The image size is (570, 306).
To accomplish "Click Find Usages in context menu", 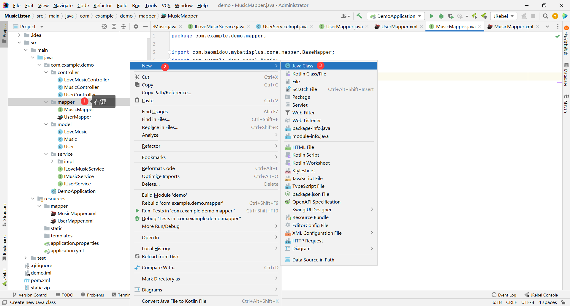I will 206,111.
